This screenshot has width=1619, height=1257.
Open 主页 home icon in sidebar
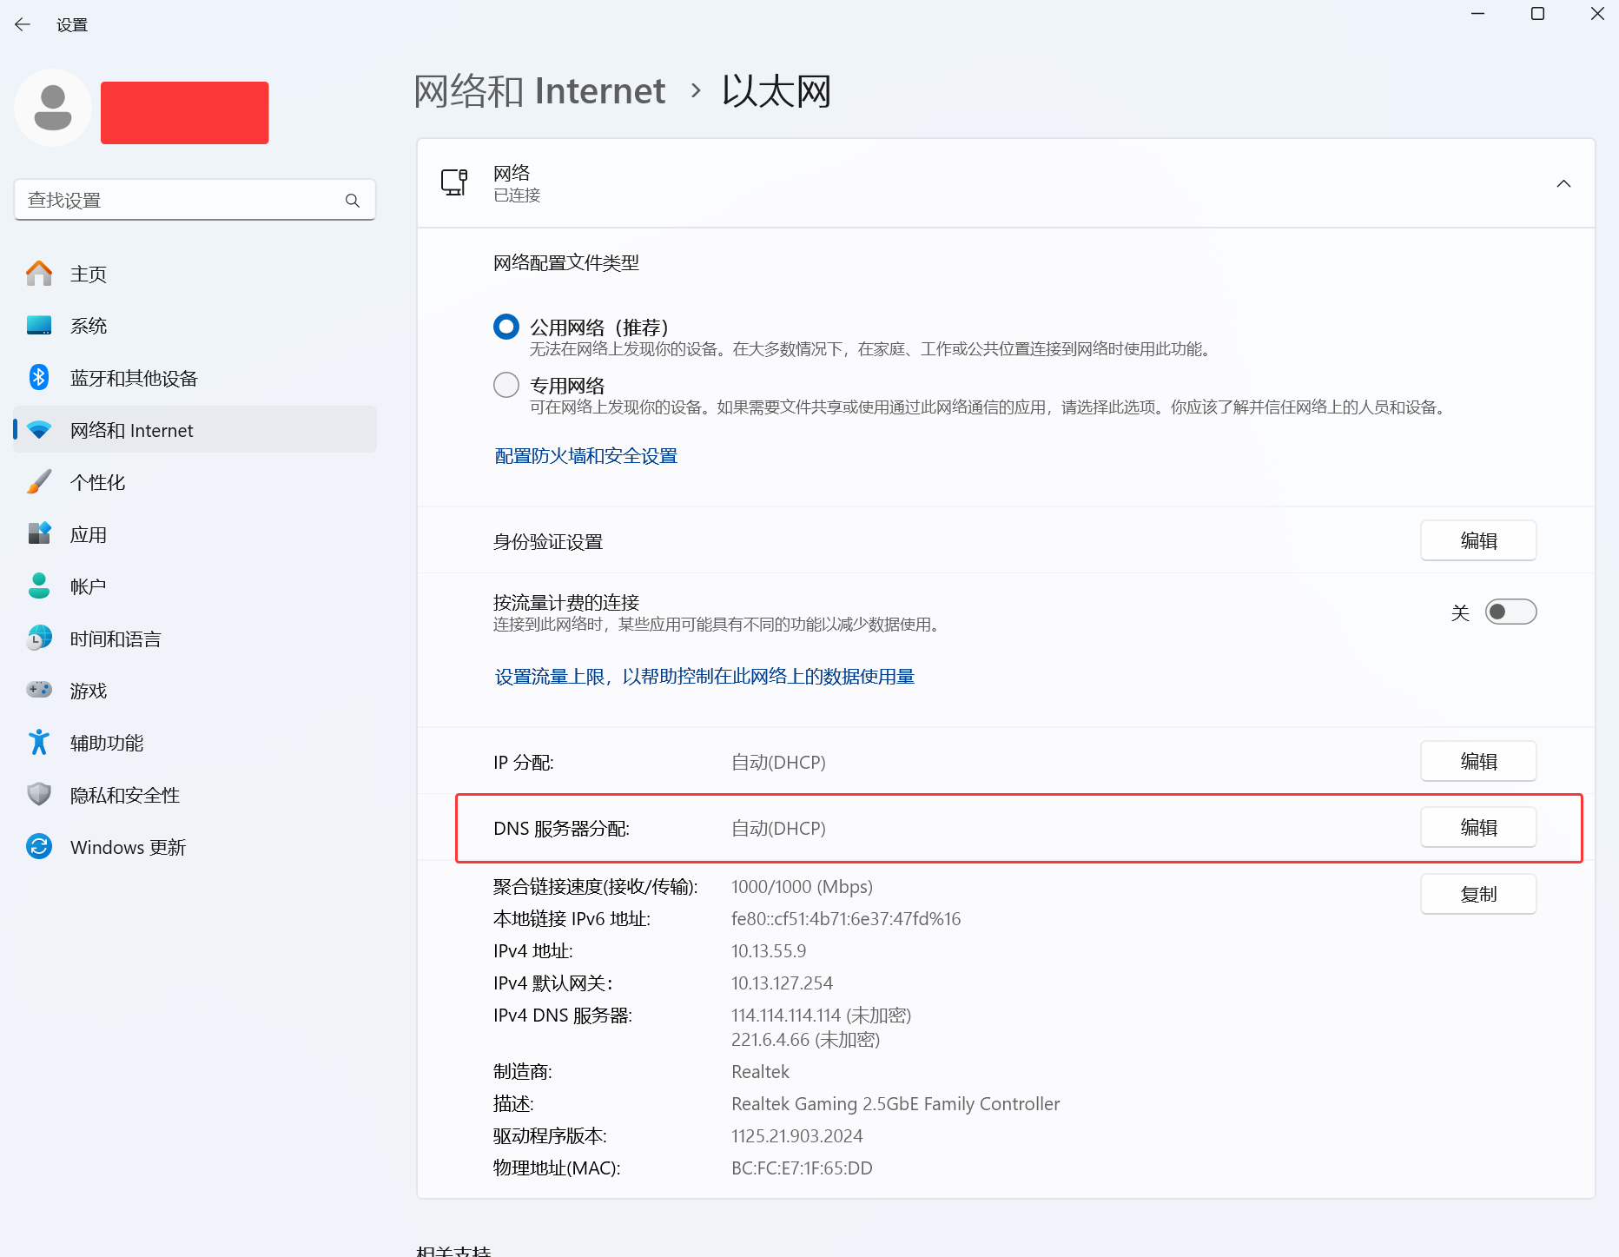point(39,274)
